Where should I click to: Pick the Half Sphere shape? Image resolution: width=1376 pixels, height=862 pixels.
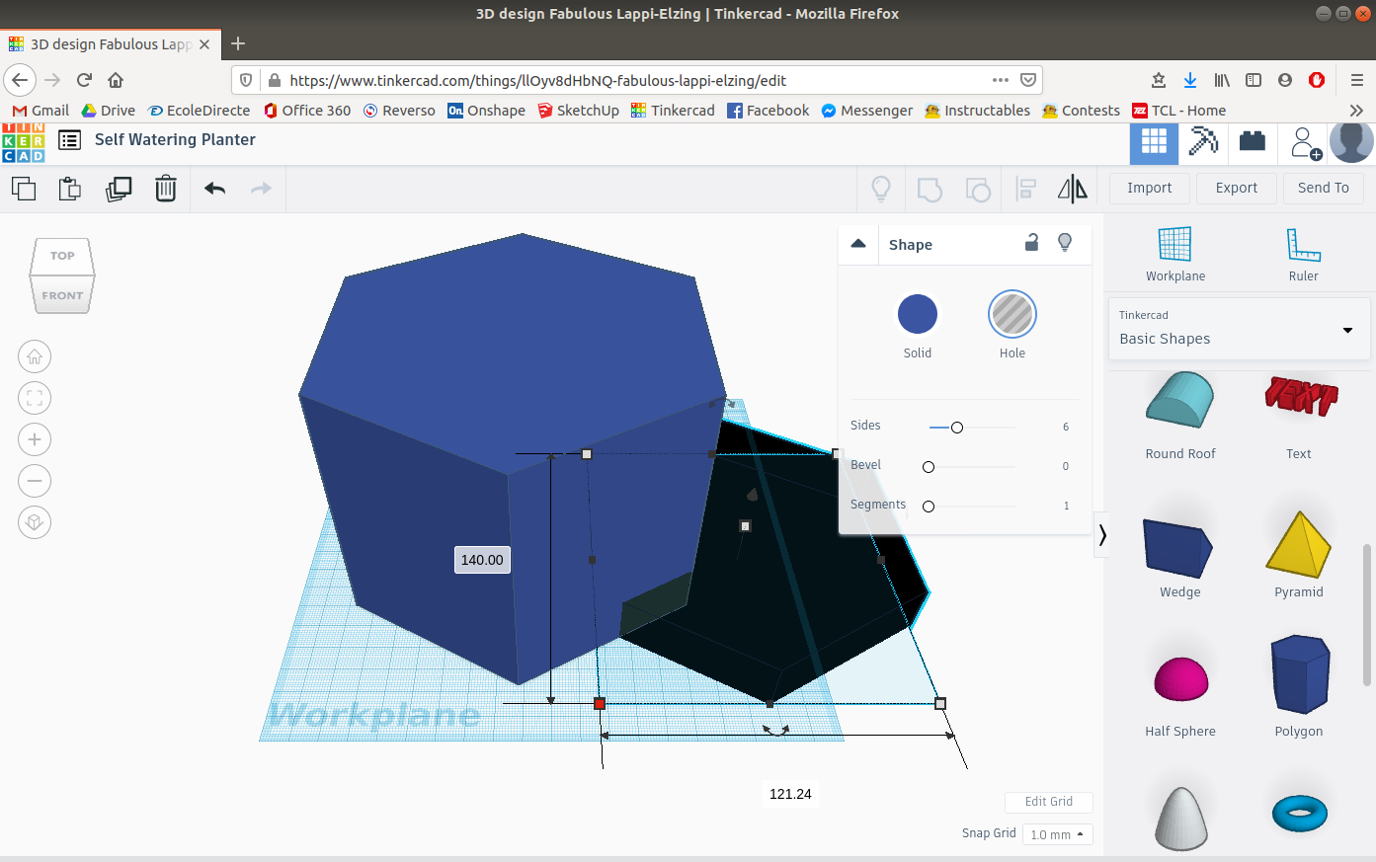[1180, 695]
